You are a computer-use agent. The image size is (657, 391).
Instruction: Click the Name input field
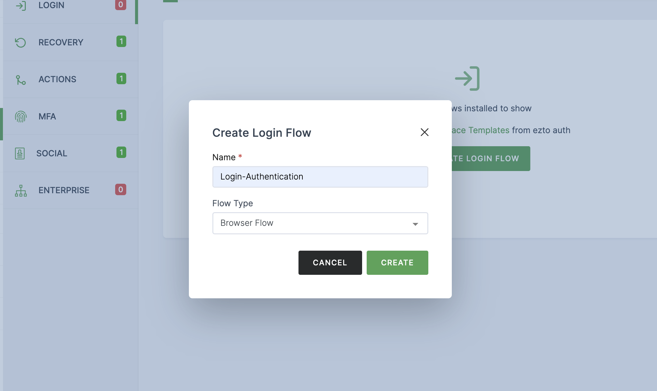point(320,177)
